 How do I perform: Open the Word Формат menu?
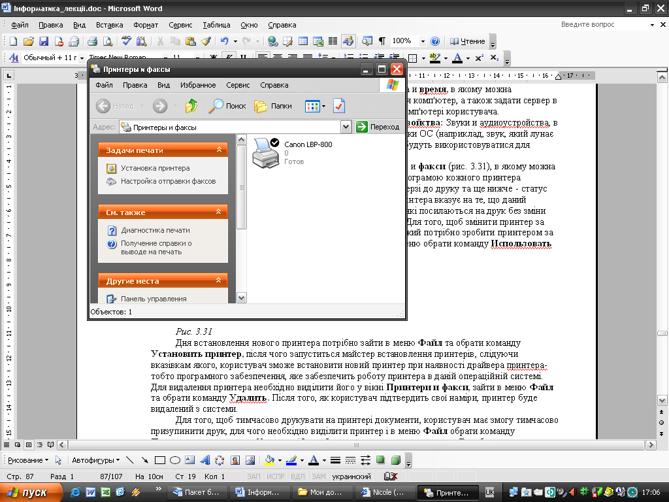click(x=146, y=25)
